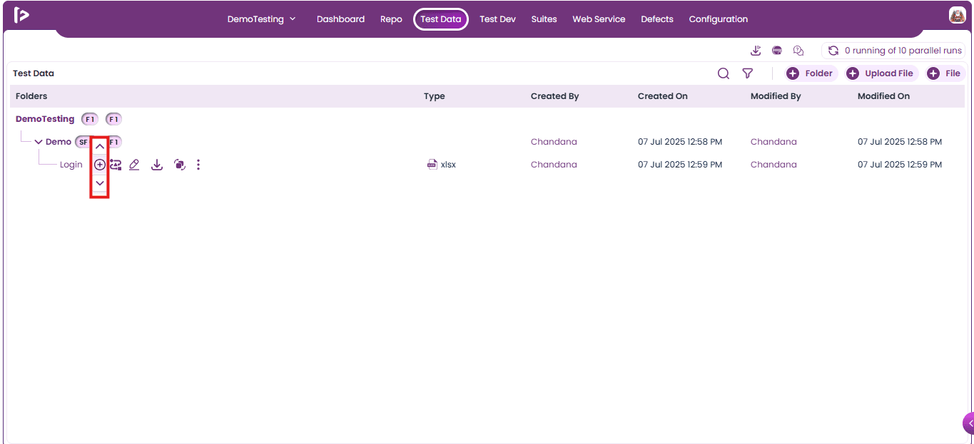
Task: Click the convert icon in the Login row
Action: [116, 165]
